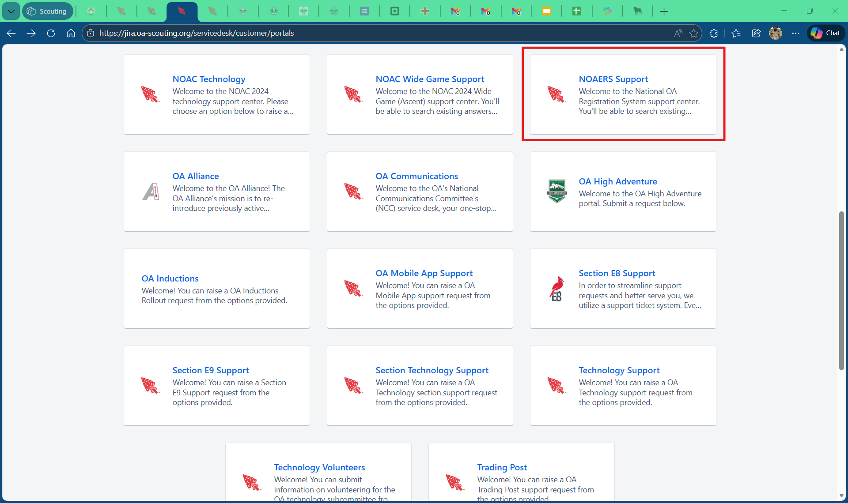Click the vertical page scrollbar thumb
848x503 pixels.
click(841, 291)
